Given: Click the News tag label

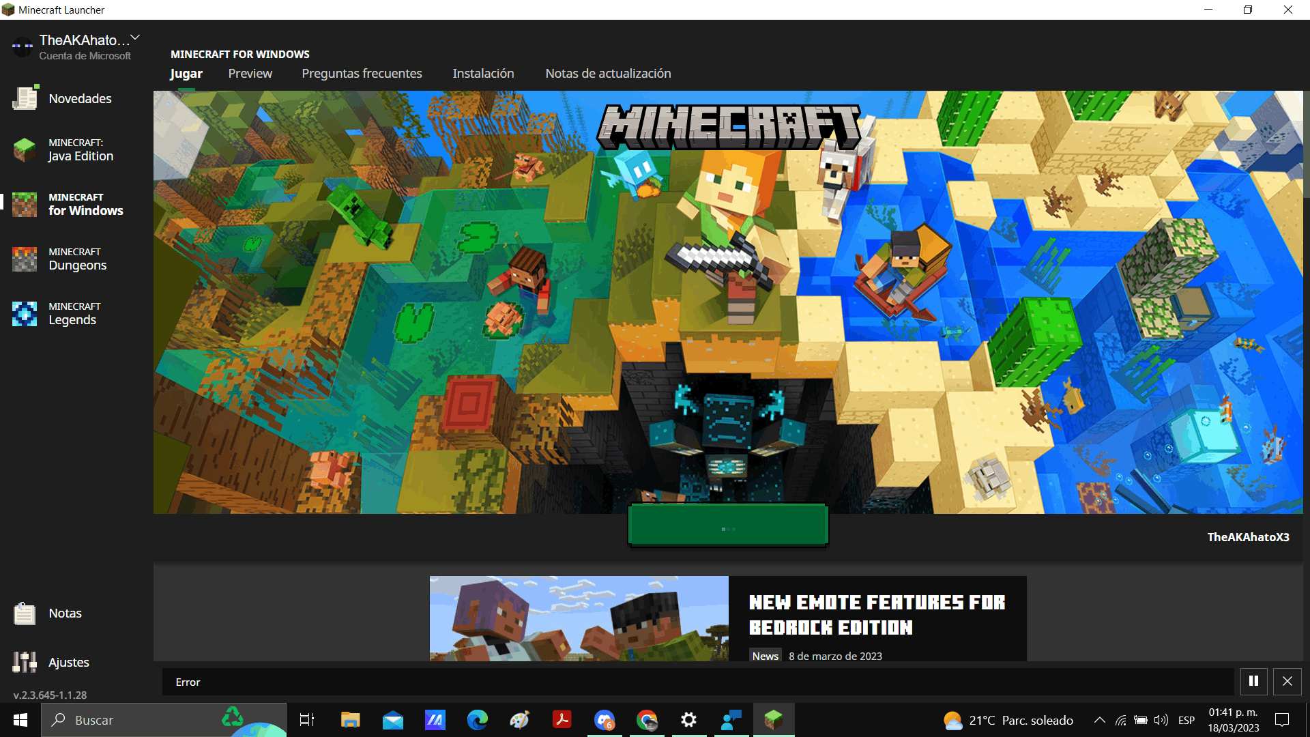Looking at the screenshot, I should 766,656.
